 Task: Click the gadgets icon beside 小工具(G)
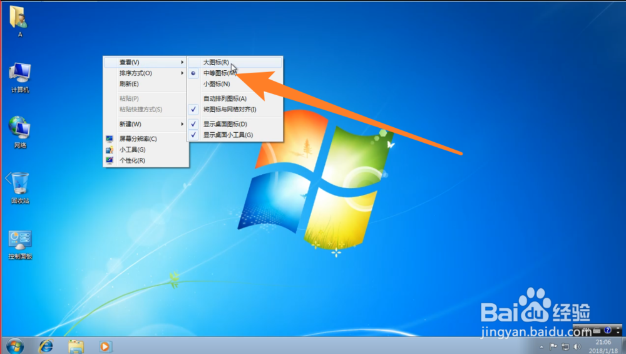pos(110,149)
